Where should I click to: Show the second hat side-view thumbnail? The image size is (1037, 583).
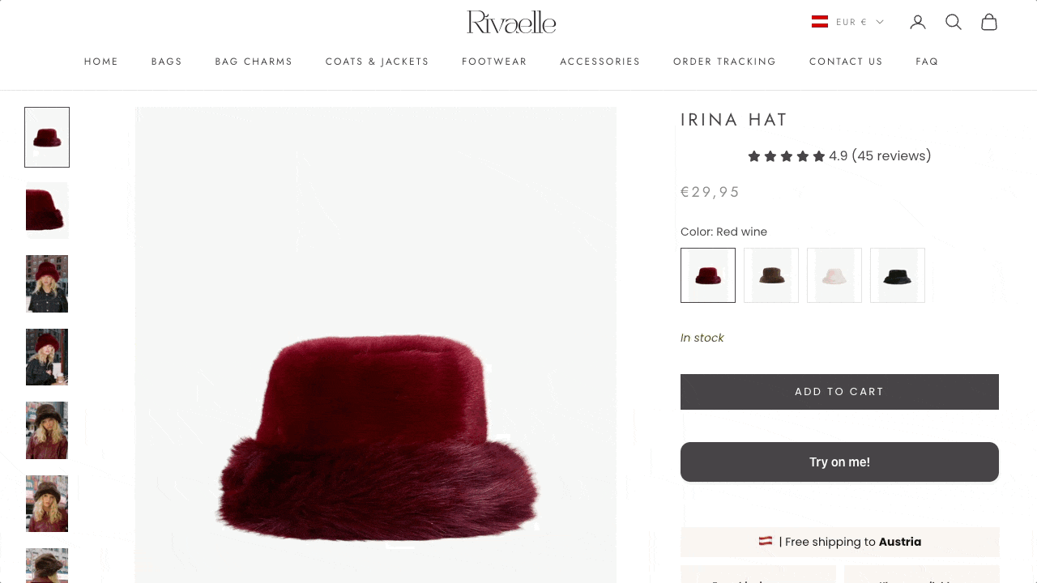coord(47,211)
